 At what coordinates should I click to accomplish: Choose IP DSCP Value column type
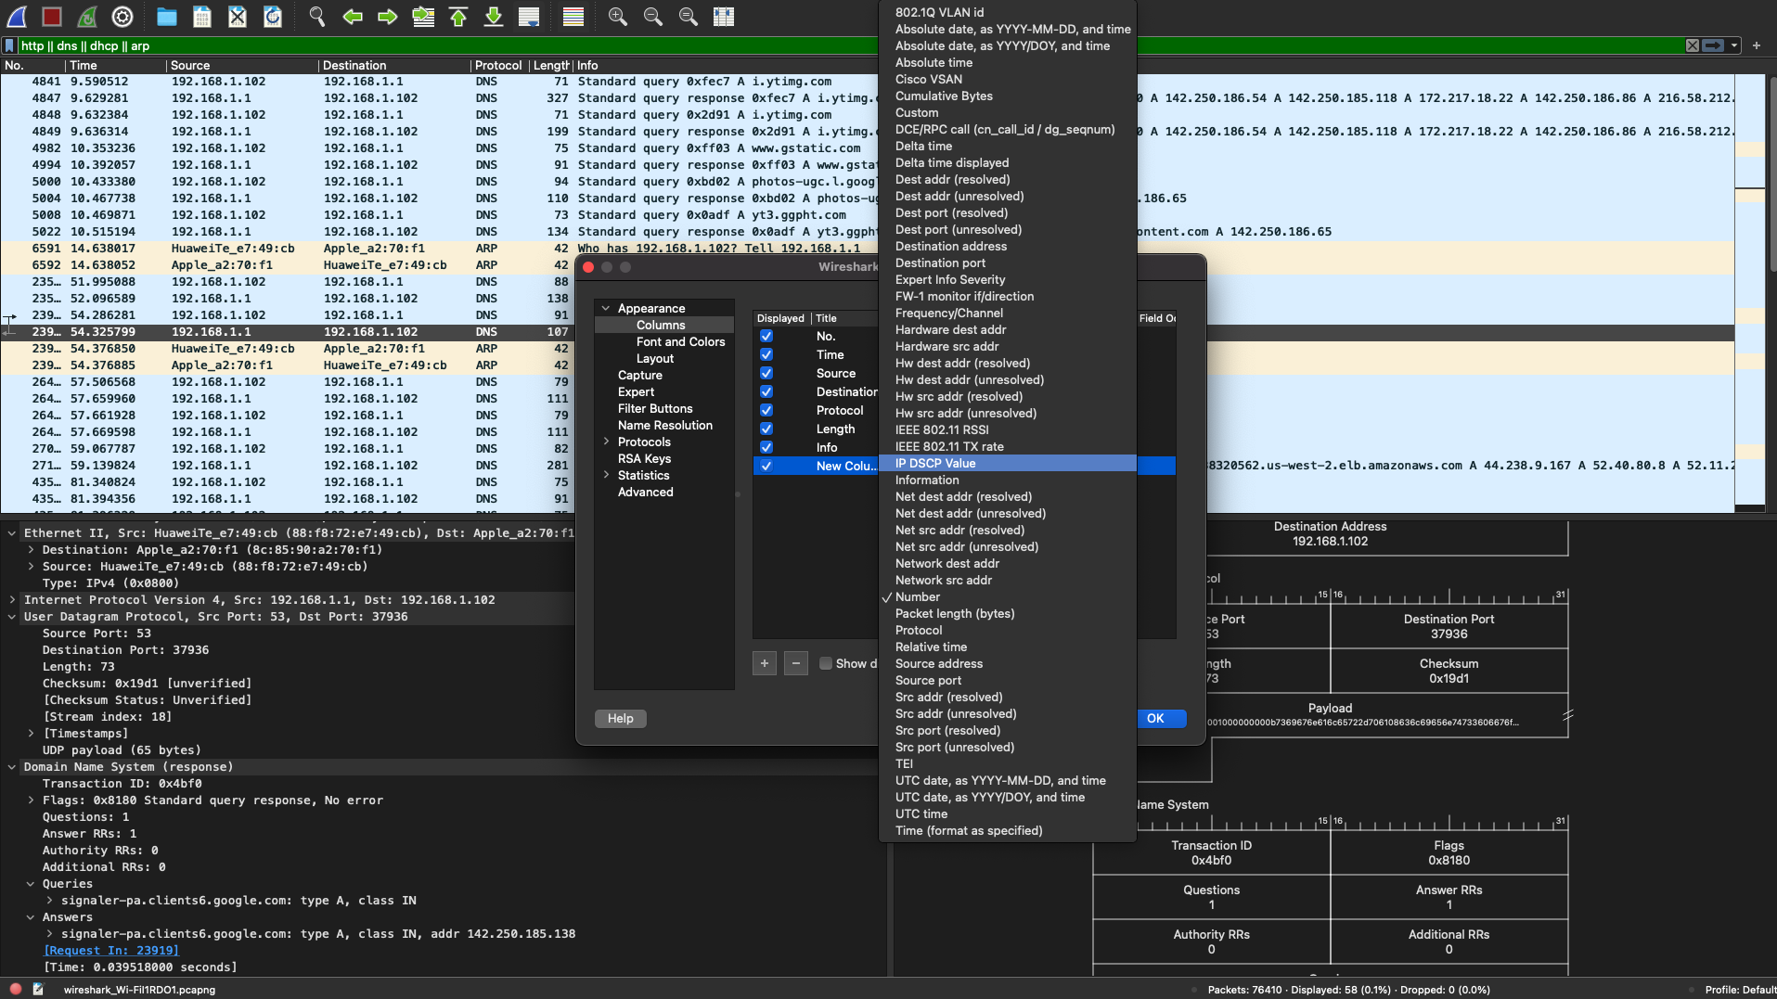click(x=1007, y=464)
